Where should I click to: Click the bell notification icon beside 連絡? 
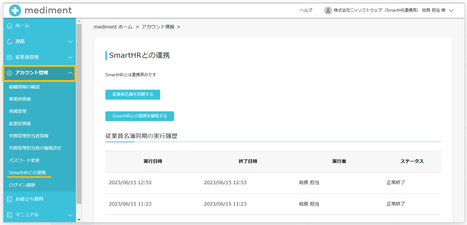click(10, 41)
